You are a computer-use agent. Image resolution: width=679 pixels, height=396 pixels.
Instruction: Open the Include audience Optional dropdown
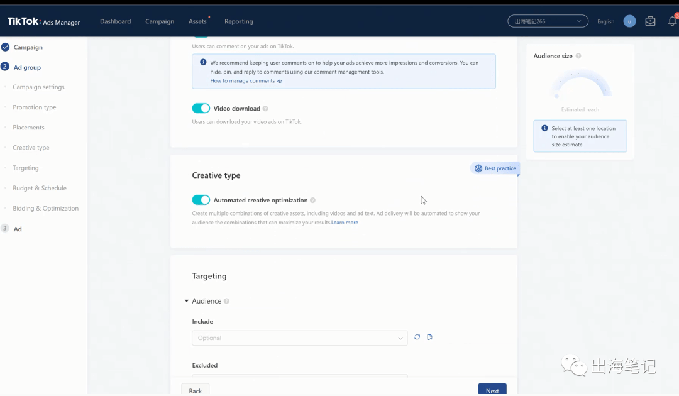click(300, 338)
